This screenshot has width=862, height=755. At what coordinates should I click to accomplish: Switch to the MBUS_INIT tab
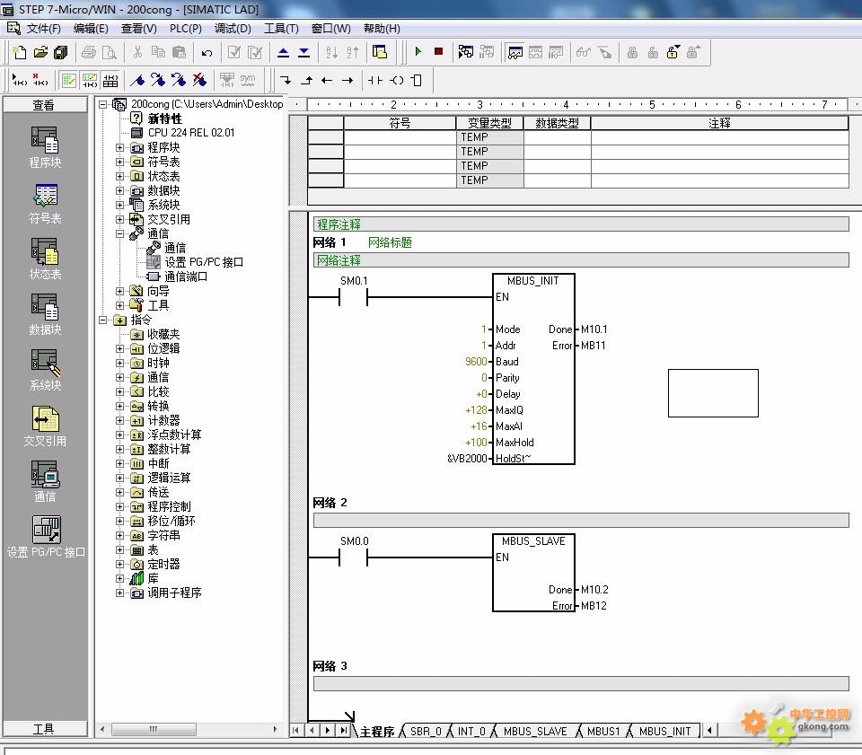(x=664, y=732)
